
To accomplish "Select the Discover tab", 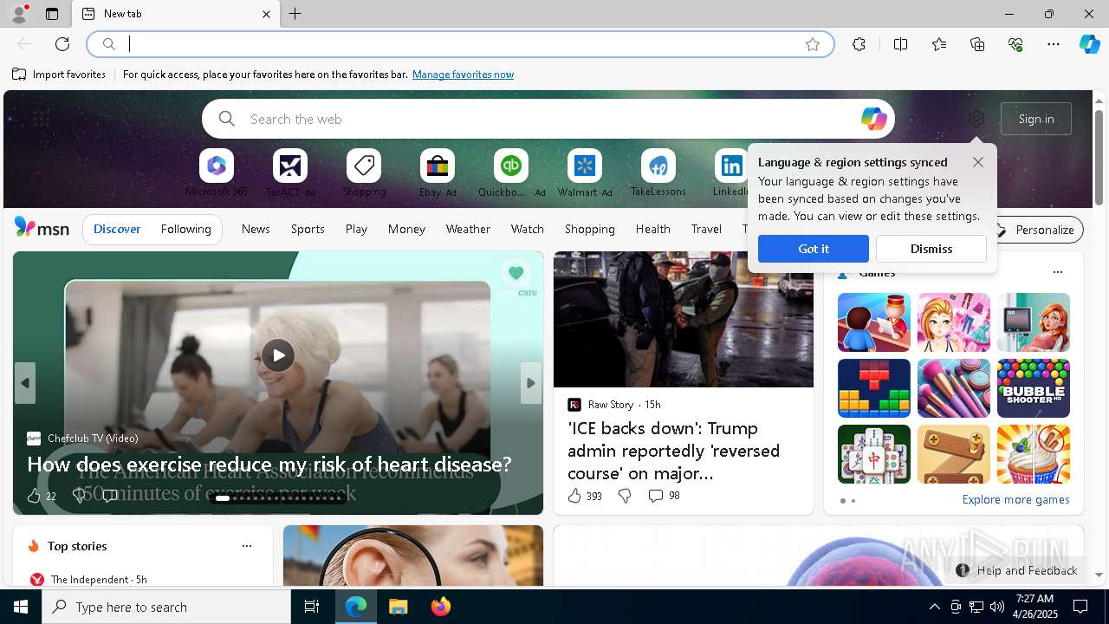I will pyautogui.click(x=117, y=230).
